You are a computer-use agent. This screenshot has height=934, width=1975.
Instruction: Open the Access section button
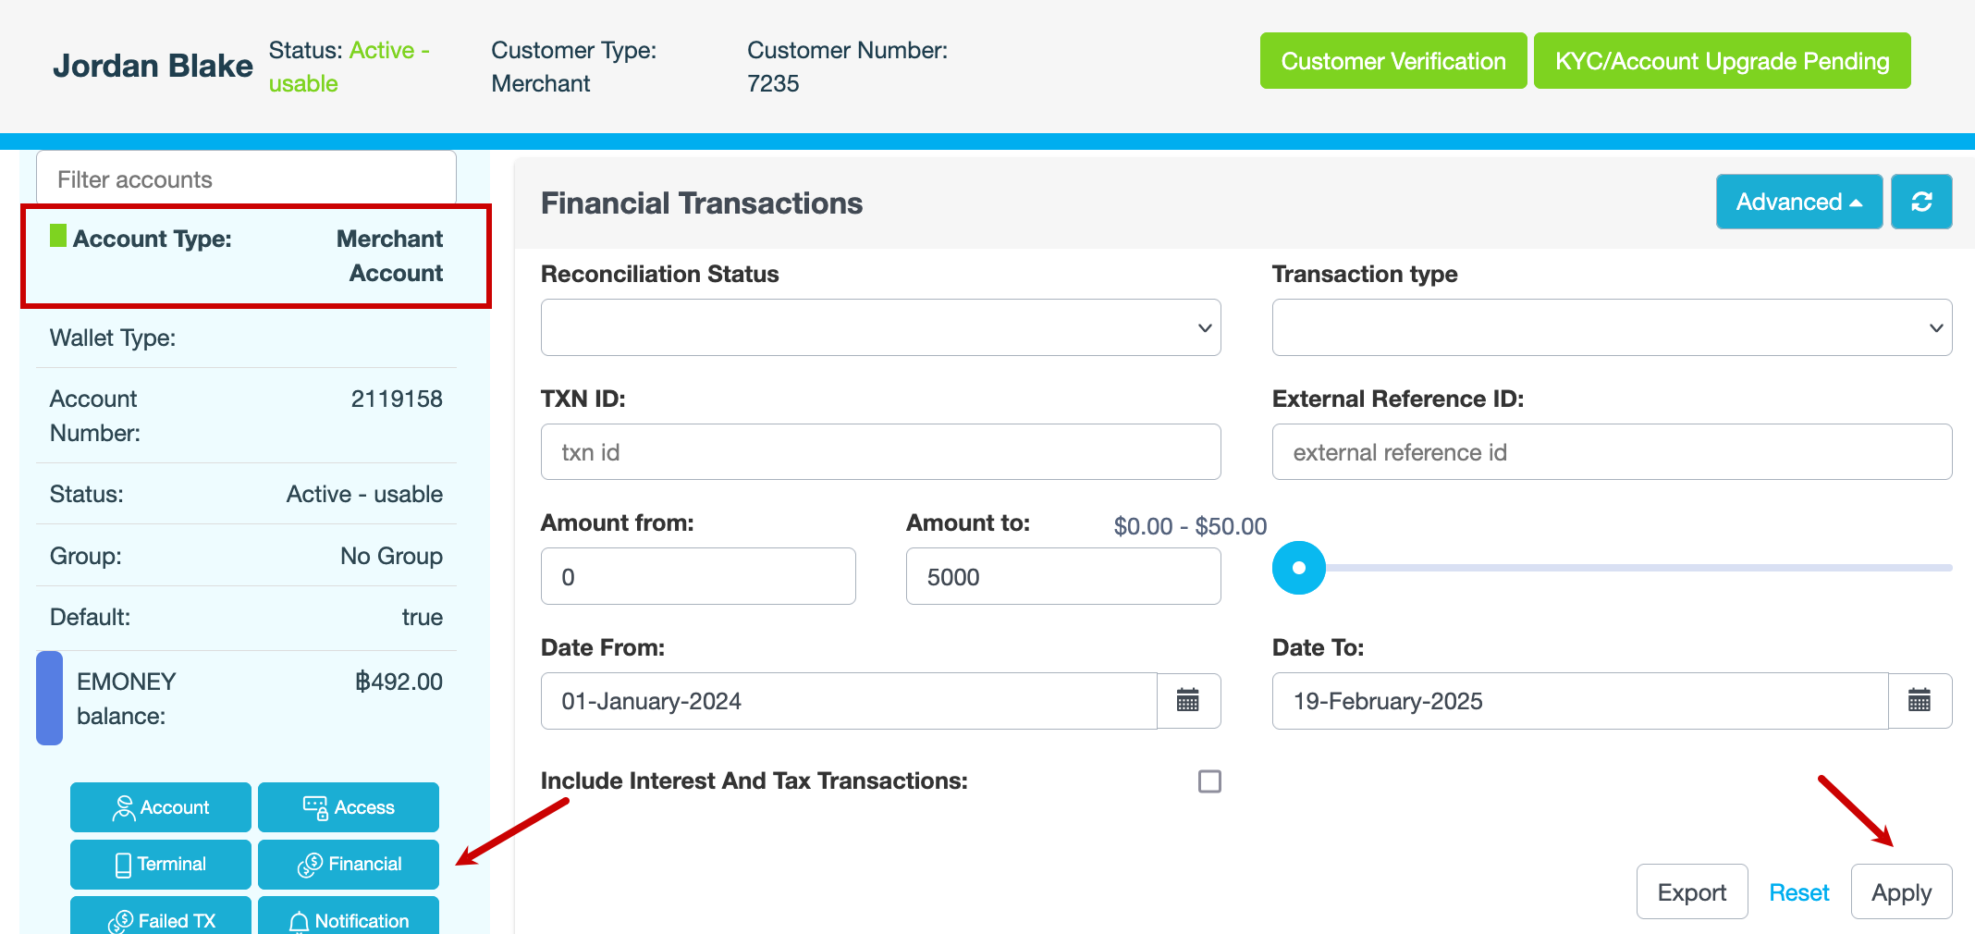click(x=349, y=807)
